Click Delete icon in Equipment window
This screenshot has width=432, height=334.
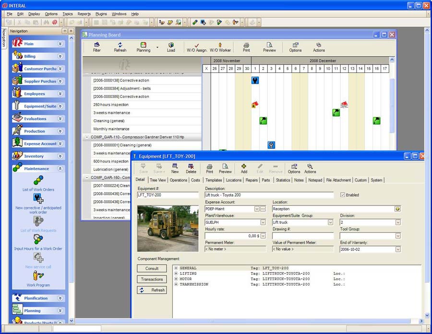191,168
